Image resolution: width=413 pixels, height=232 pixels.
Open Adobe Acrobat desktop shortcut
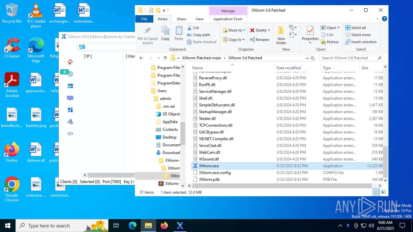click(12, 85)
